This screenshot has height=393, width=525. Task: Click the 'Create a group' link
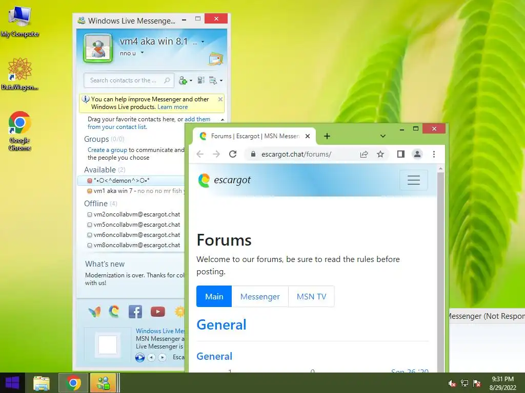click(107, 150)
